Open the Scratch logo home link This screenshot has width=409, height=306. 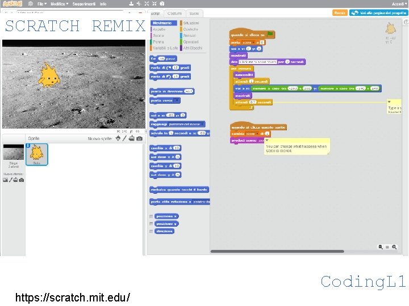pyautogui.click(x=12, y=3)
